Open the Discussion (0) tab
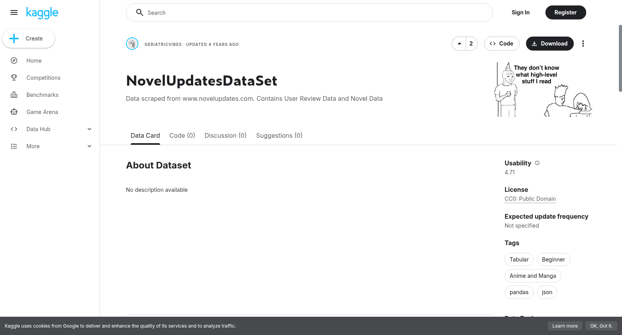622x335 pixels. pyautogui.click(x=225, y=135)
